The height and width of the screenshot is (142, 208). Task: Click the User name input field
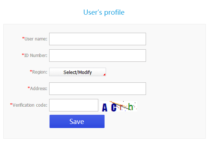click(x=98, y=39)
